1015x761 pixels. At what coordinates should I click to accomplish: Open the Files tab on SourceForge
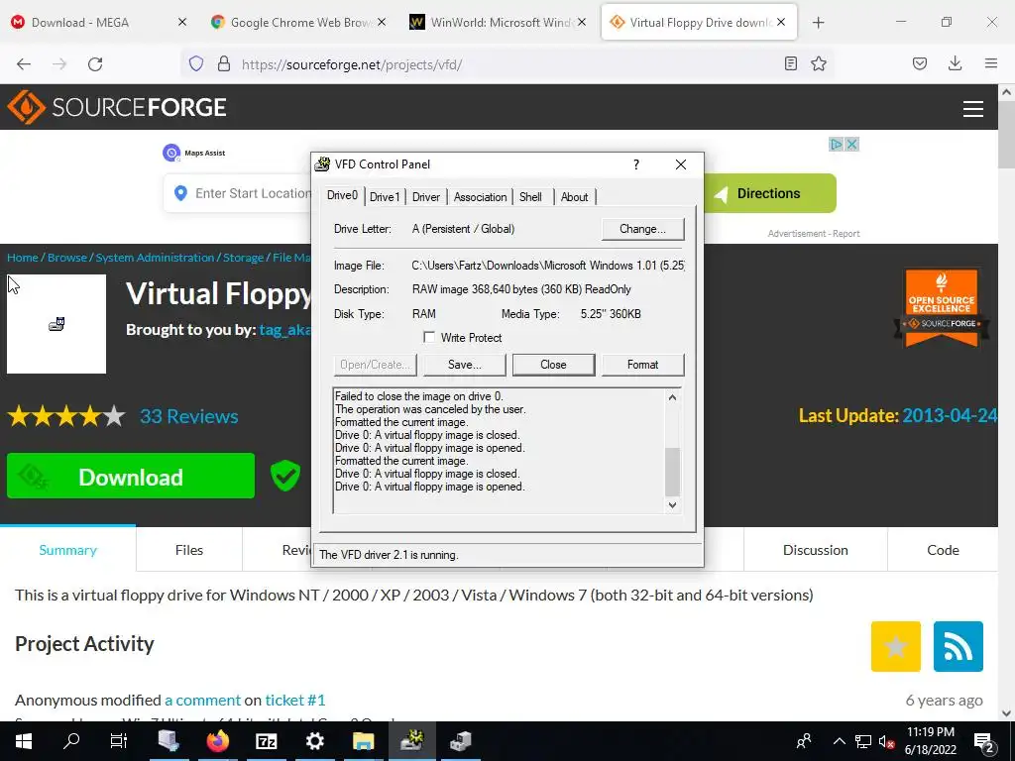point(189,550)
